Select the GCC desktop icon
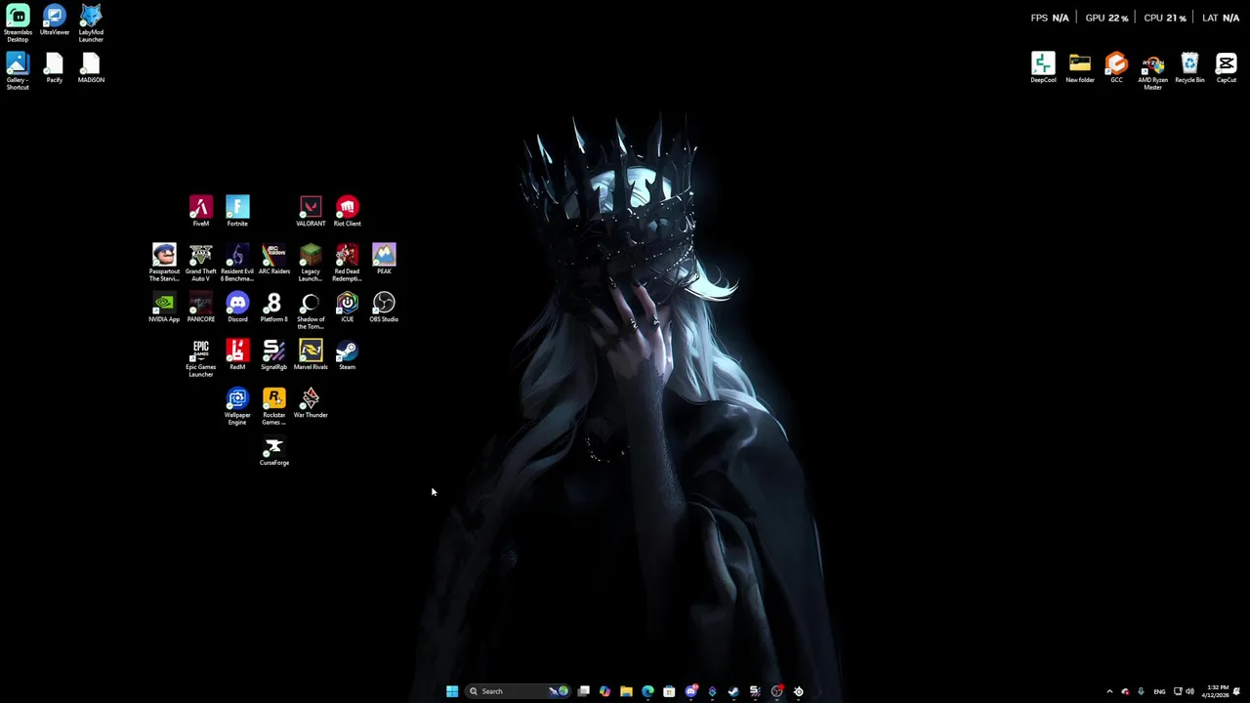 [1116, 68]
